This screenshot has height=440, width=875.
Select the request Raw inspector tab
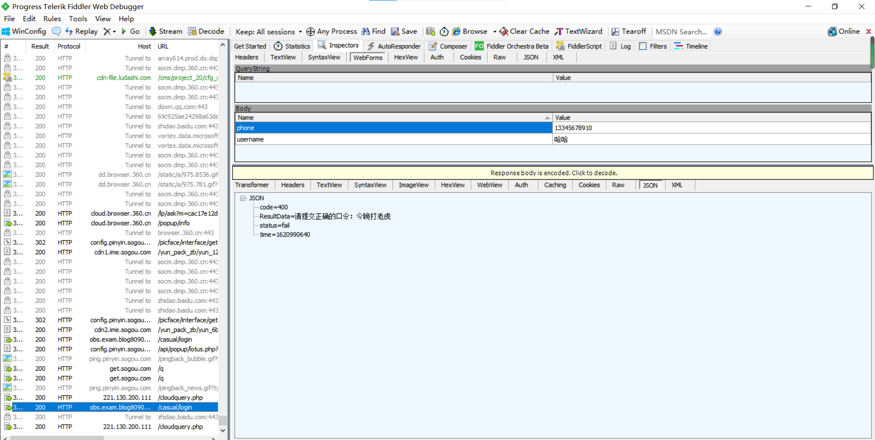click(x=499, y=57)
